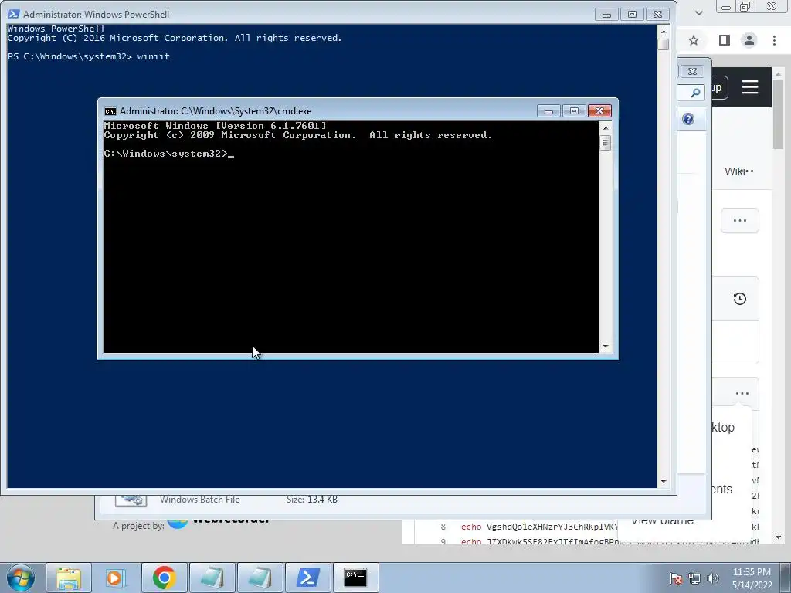
Task: Open the volume speaker tray icon
Action: tap(713, 578)
